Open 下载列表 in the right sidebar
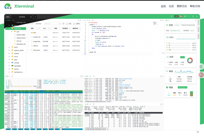This screenshot has width=204, height=137. (198, 36)
